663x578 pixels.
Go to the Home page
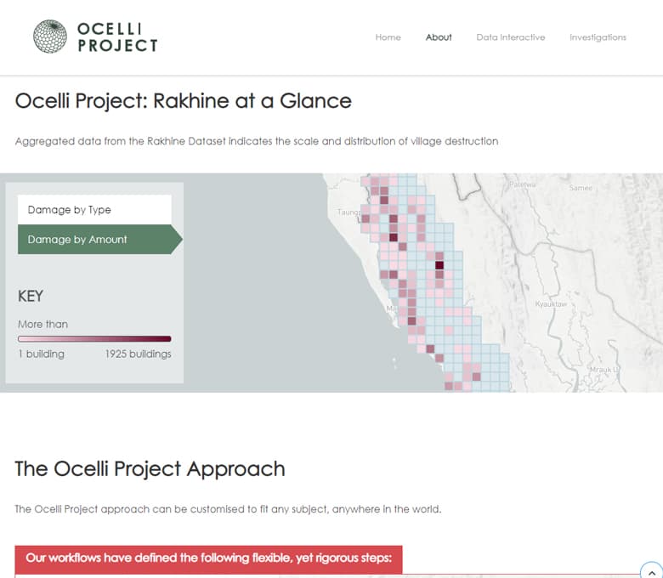(x=388, y=37)
